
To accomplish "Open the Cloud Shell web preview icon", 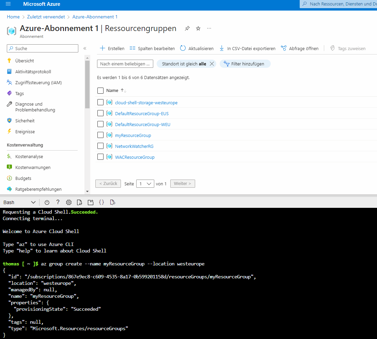I will tap(112, 202).
